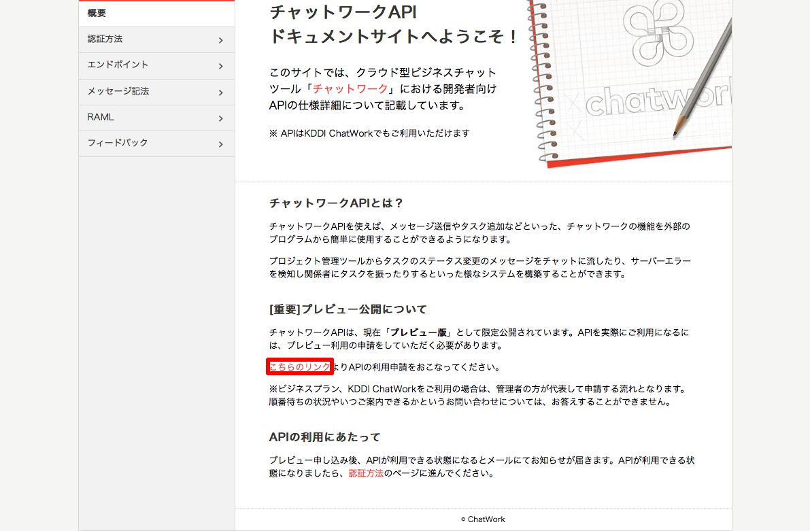Click the chevron arrow beside エンドポイント
This screenshot has width=810, height=531.
tap(221, 67)
